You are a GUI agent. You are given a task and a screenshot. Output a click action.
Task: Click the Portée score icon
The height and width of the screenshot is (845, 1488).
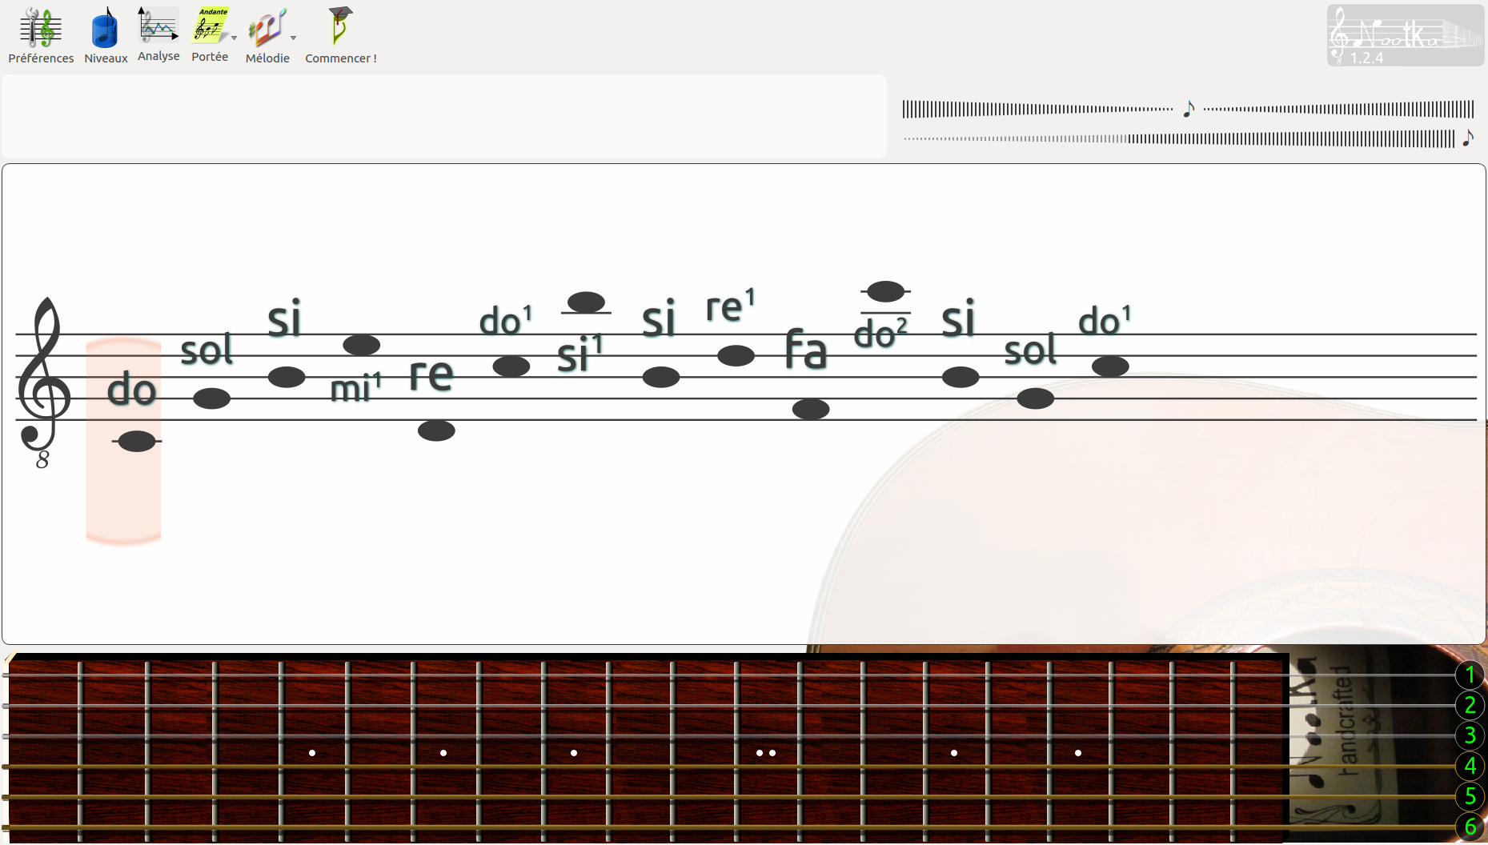210,34
